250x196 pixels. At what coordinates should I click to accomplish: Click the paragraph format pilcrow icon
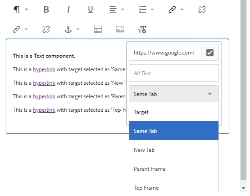pyautogui.click(x=17, y=9)
